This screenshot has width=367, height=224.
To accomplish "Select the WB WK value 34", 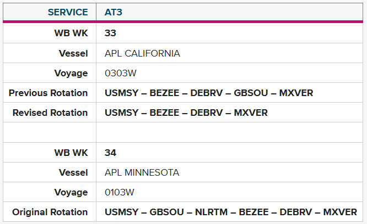I will click(110, 153).
